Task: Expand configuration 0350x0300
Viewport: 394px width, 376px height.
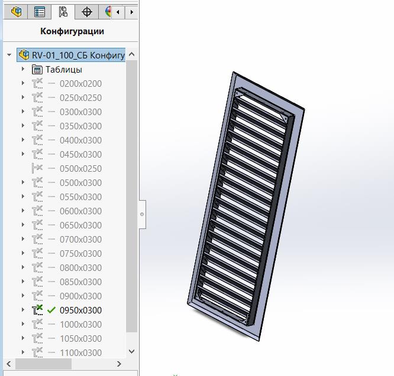Action: 23,125
